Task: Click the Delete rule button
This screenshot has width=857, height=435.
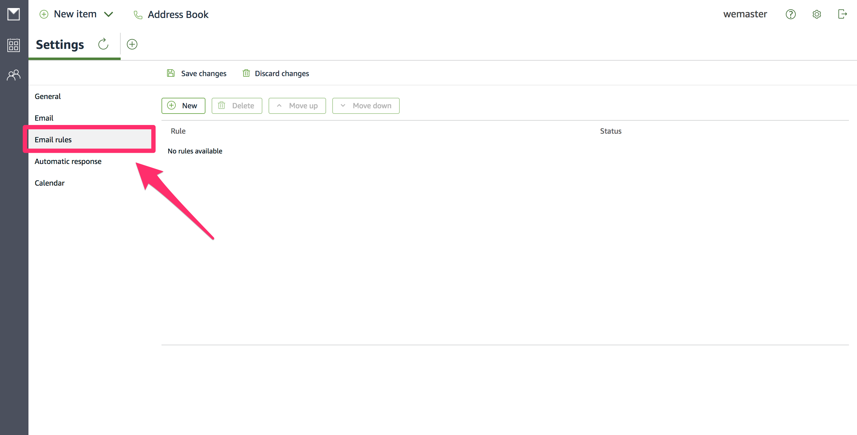Action: point(237,106)
